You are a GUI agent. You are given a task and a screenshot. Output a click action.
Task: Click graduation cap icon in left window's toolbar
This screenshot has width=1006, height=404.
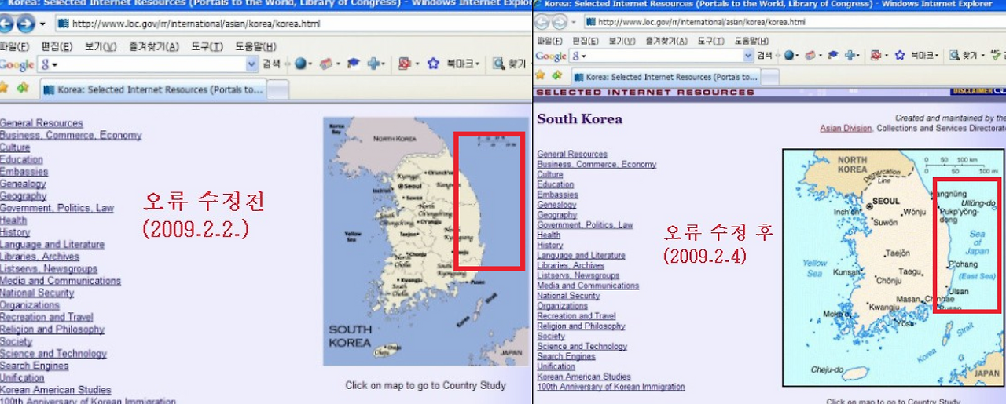pos(354,64)
